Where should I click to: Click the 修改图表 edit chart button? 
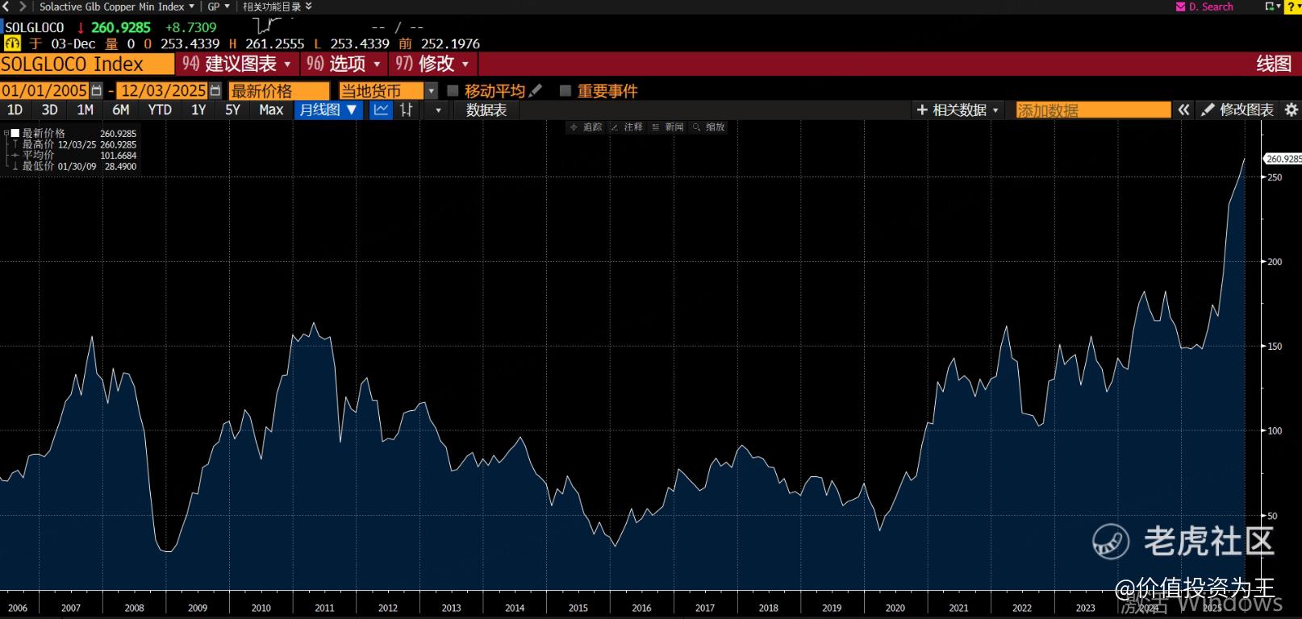tap(1237, 110)
